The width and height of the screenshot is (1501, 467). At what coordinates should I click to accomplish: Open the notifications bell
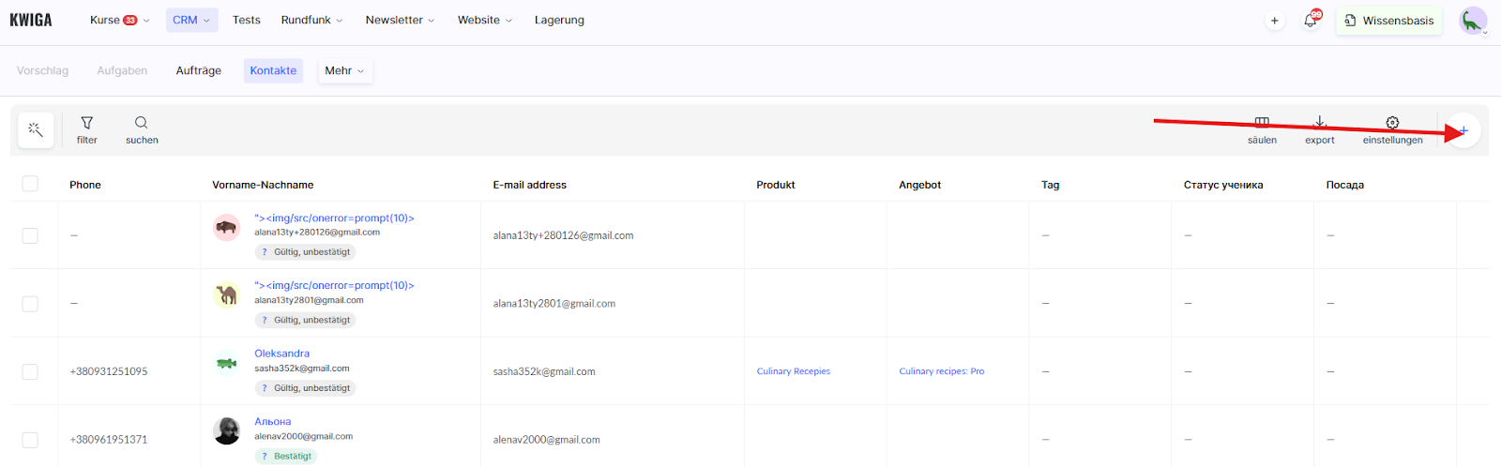[1311, 21]
